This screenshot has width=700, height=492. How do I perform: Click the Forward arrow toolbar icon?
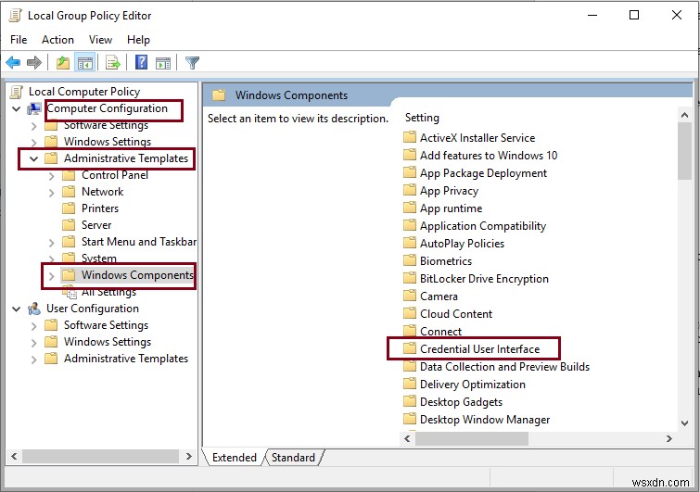[x=34, y=62]
